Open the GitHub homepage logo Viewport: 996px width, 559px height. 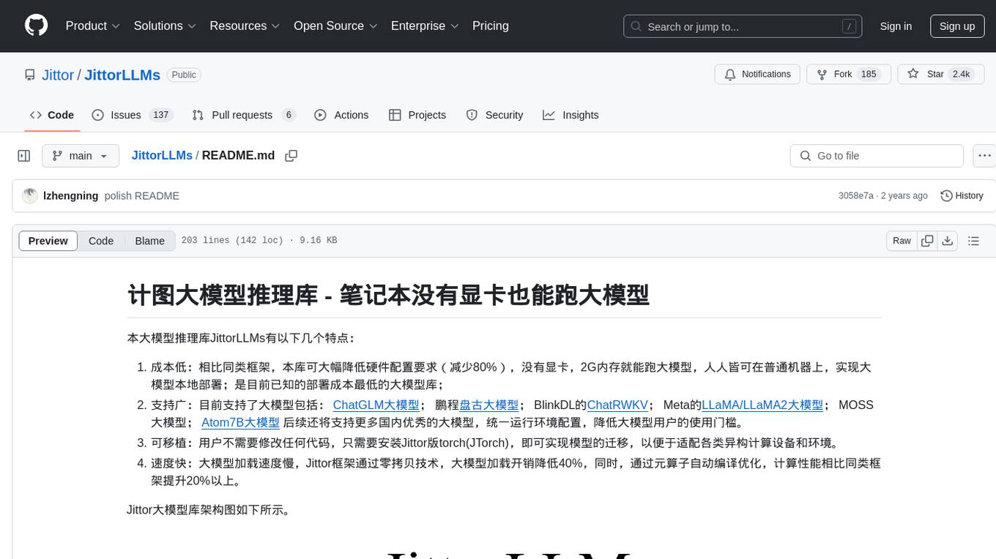pos(36,26)
